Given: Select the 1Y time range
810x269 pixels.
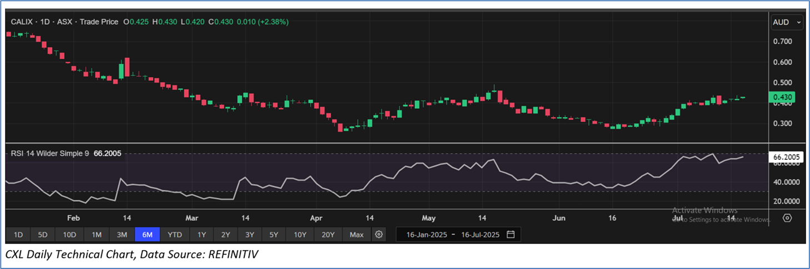Looking at the screenshot, I should tap(202, 235).
